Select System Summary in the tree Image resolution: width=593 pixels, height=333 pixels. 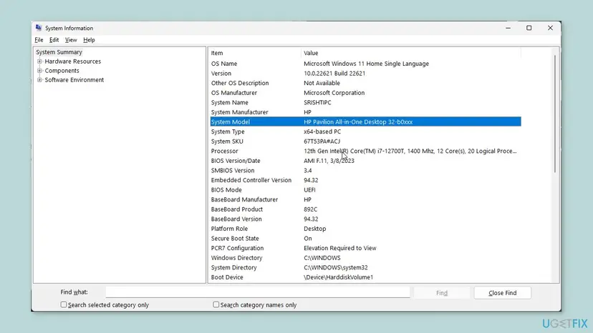59,52
